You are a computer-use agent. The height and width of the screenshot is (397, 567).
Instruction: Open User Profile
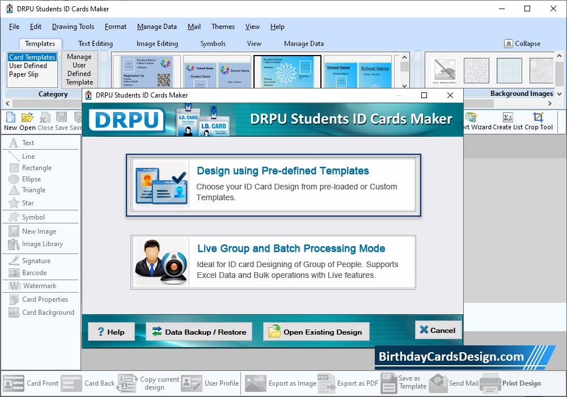click(210, 383)
